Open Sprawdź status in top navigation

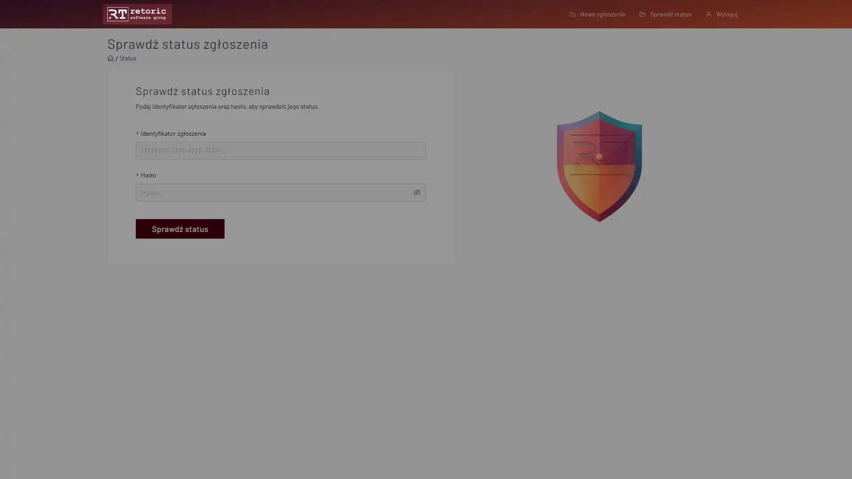tap(670, 14)
